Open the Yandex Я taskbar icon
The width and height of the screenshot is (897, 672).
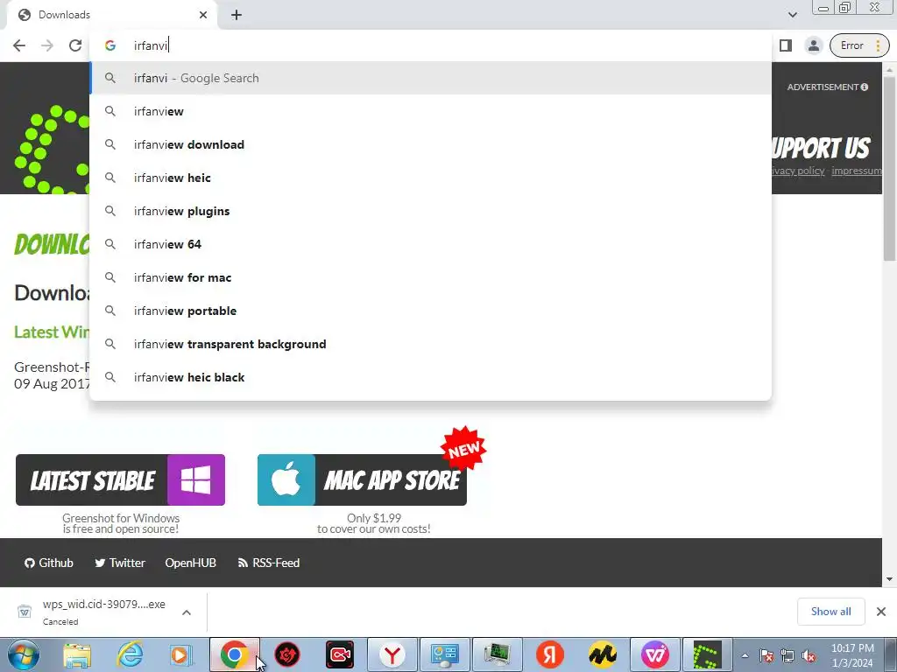point(550,654)
